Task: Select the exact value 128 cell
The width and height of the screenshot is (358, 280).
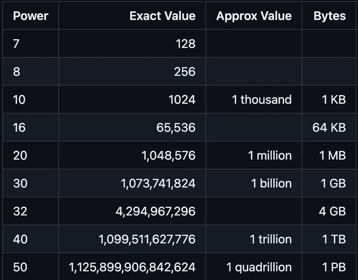Action: pos(185,44)
